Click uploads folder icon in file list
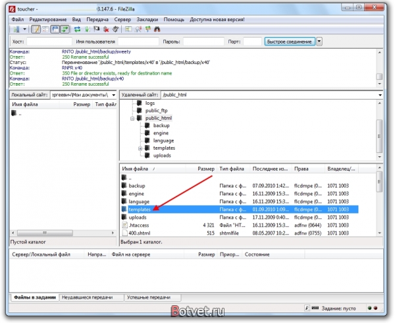This screenshot has height=323, width=395. tap(124, 217)
